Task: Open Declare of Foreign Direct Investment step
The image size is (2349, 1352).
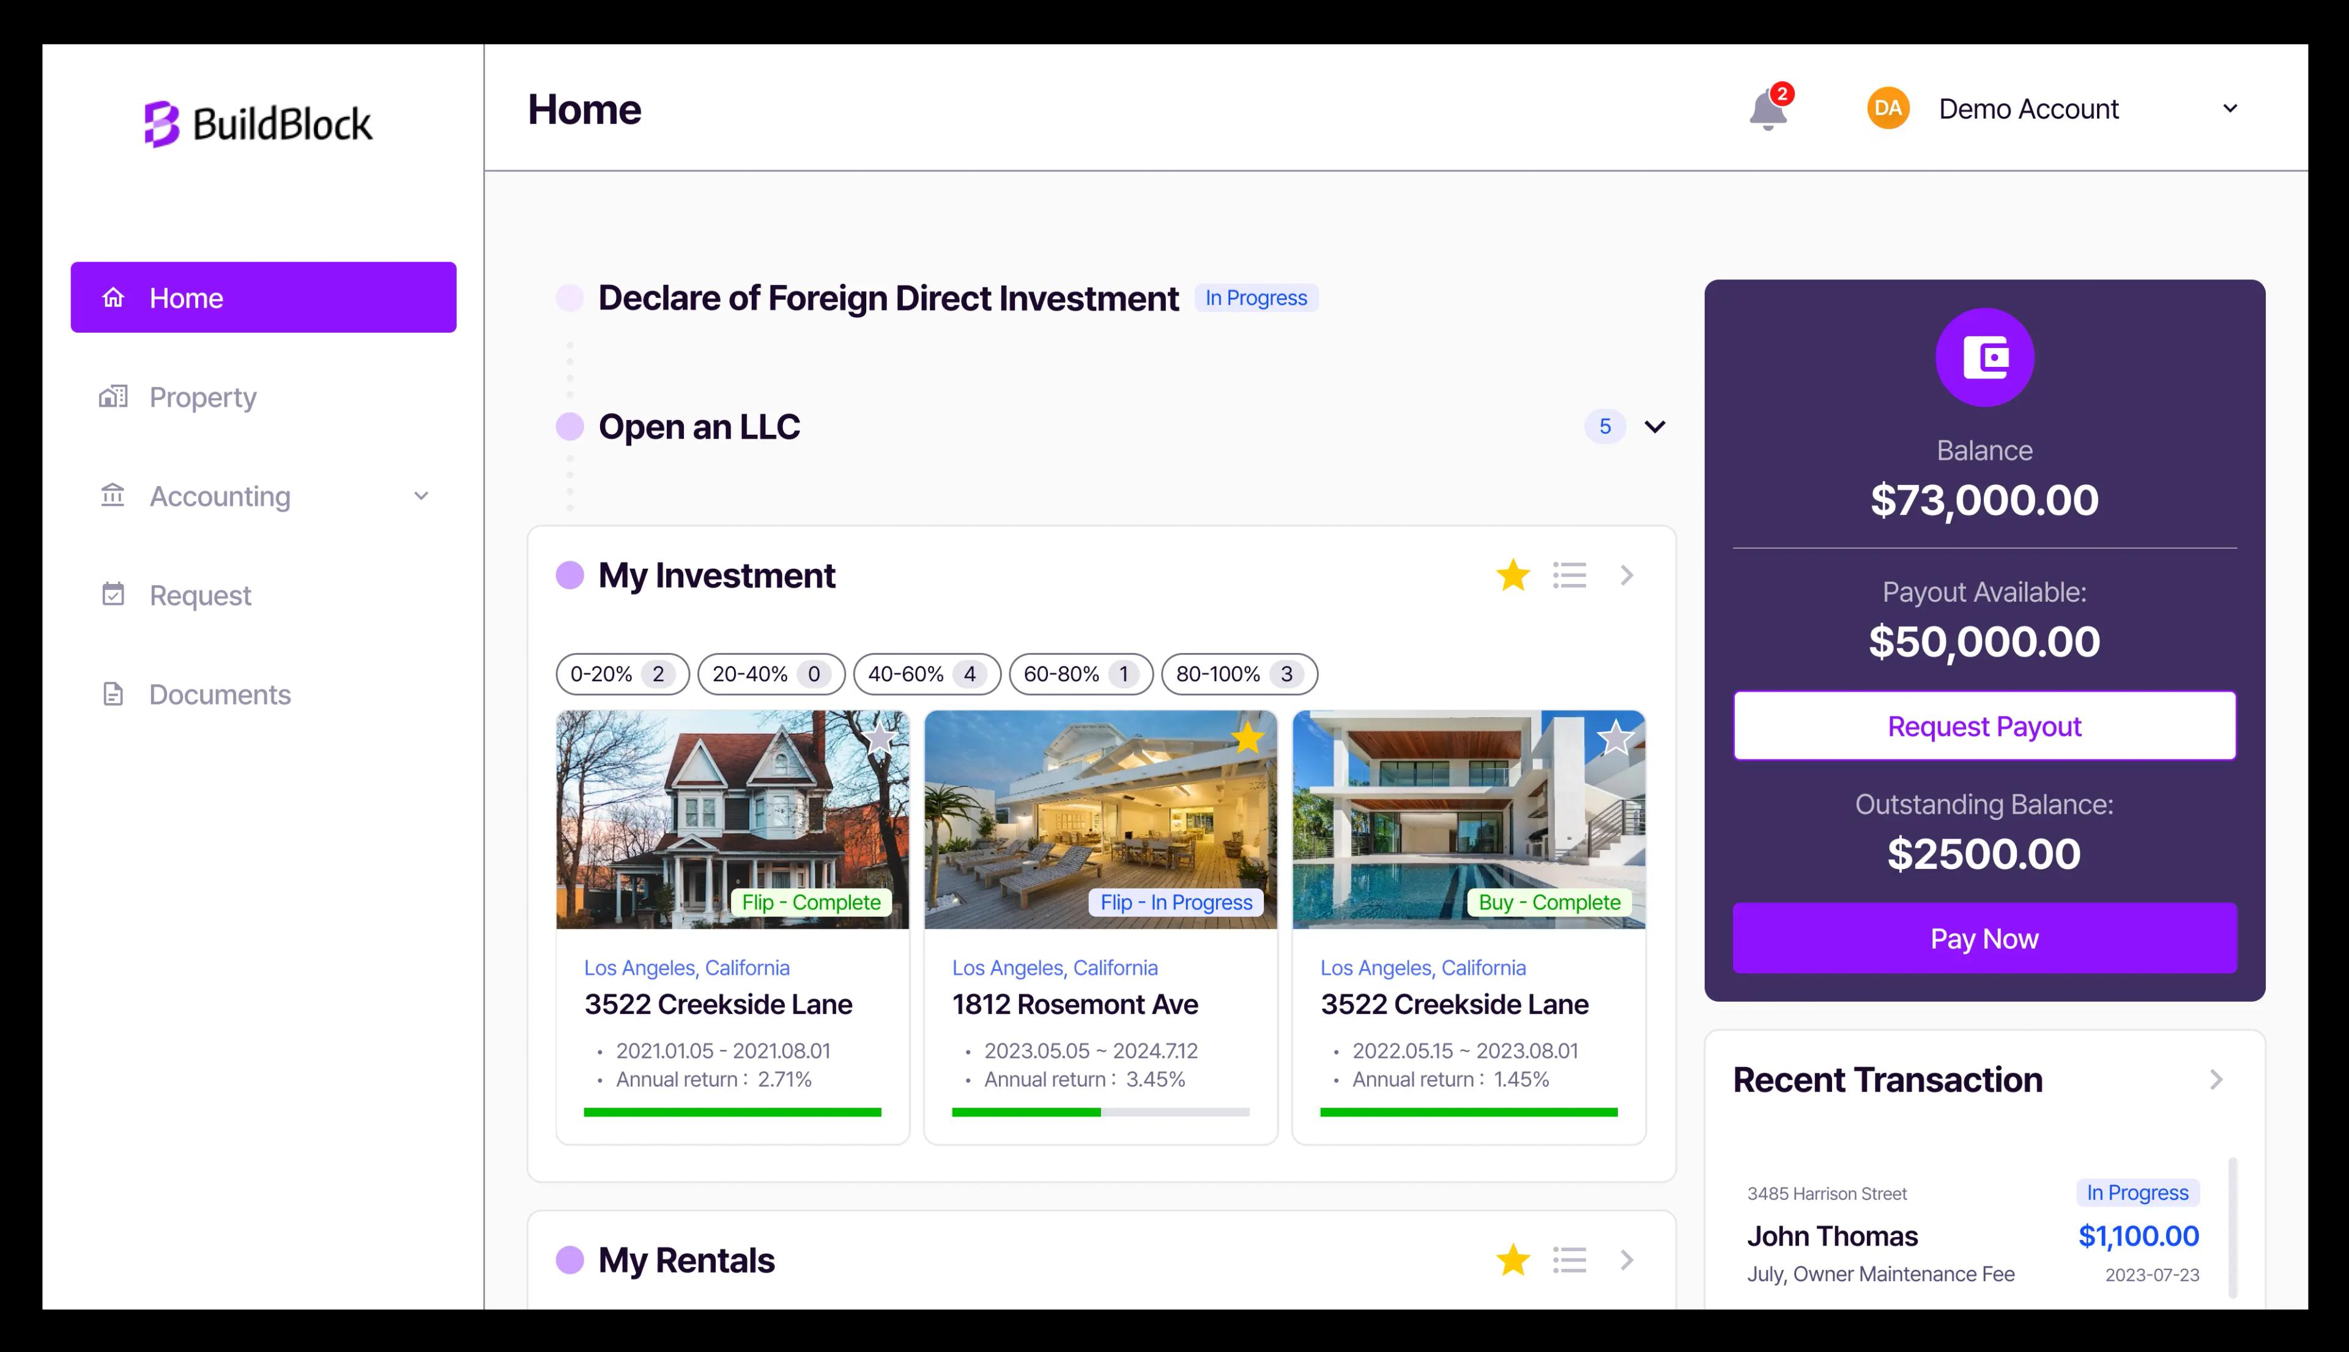Action: [888, 298]
